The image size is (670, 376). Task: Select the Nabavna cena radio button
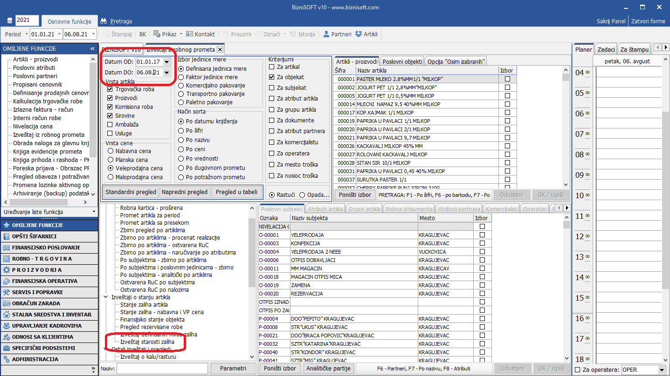point(110,151)
